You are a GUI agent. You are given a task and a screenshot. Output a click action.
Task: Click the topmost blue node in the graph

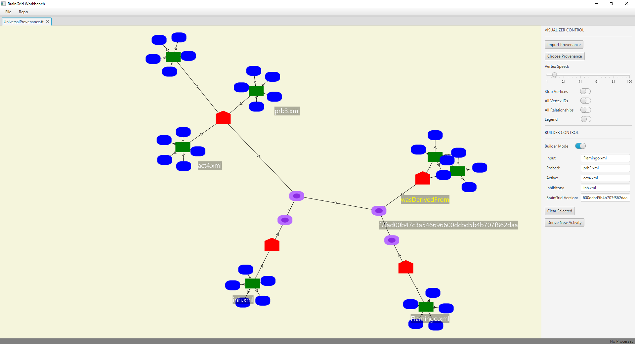(x=179, y=37)
